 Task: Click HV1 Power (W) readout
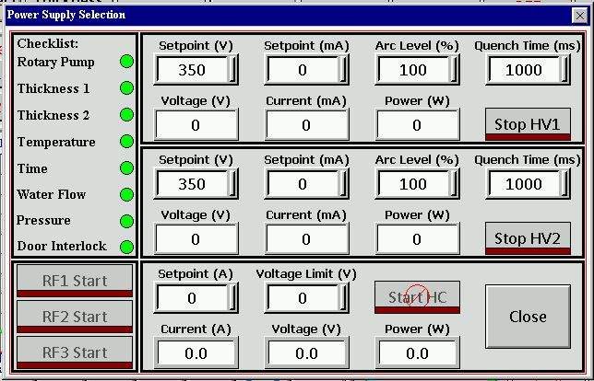(417, 125)
